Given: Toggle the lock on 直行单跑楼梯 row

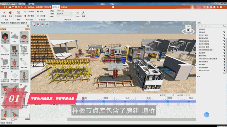Looking at the screenshot, I should pos(224,67).
